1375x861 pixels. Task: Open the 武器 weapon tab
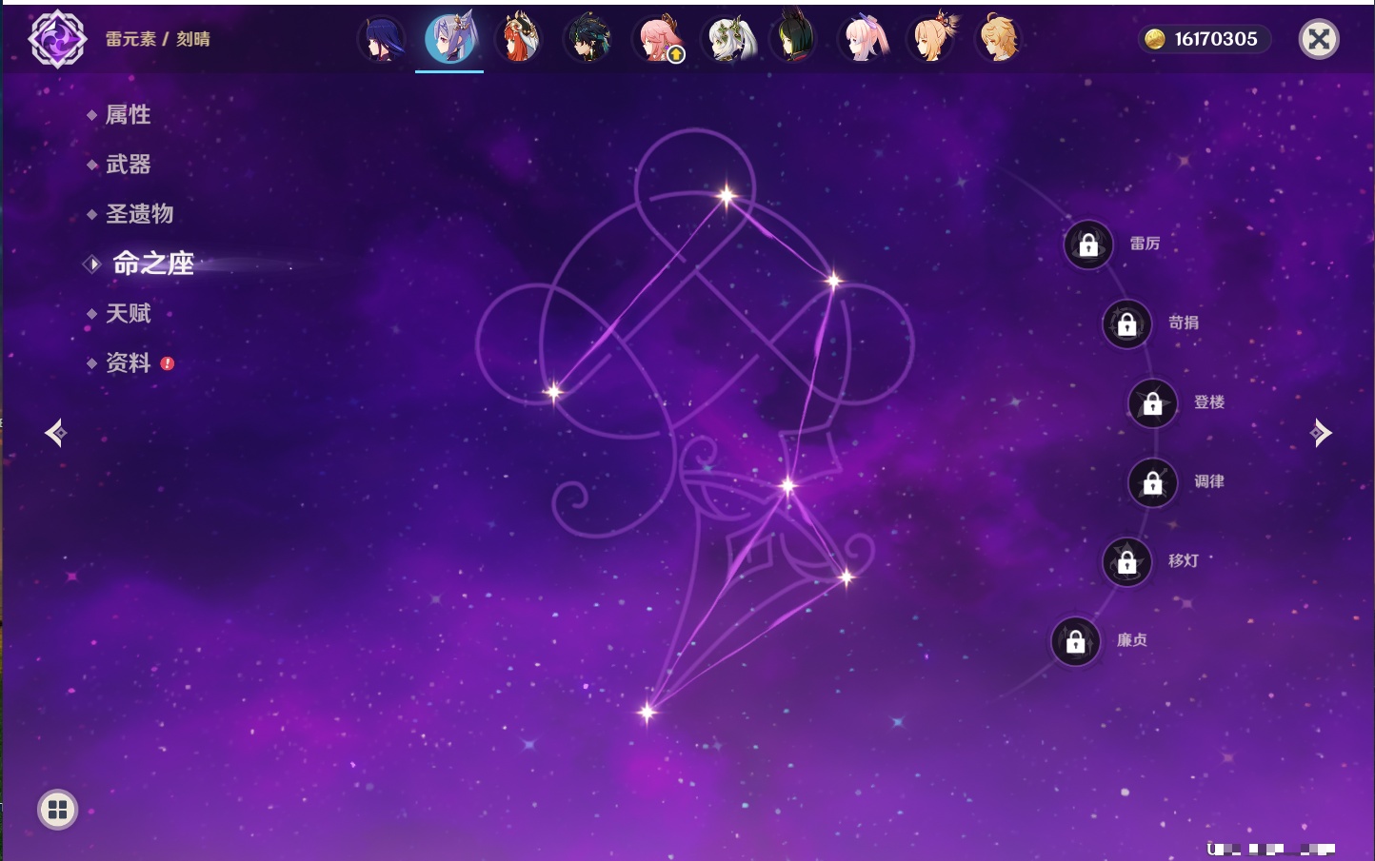coord(128,165)
